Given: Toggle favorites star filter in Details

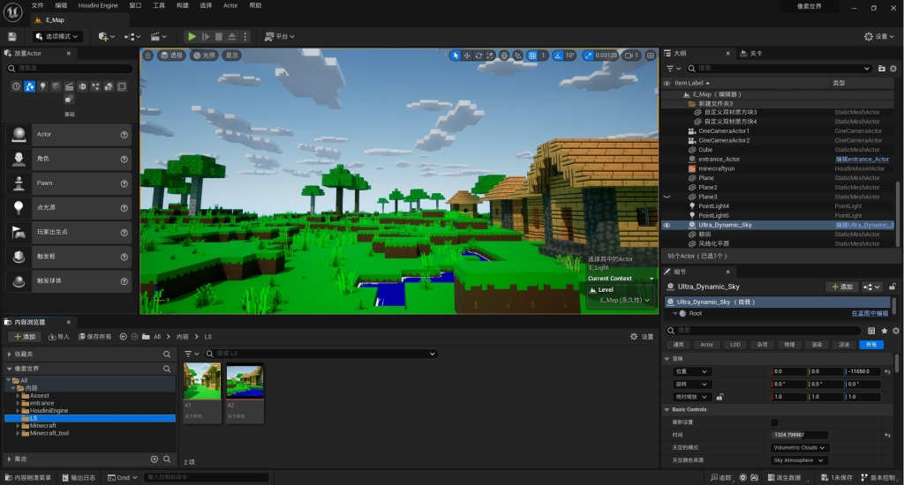Looking at the screenshot, I should (884, 331).
